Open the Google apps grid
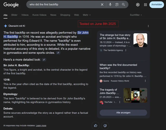 click(x=146, y=5)
